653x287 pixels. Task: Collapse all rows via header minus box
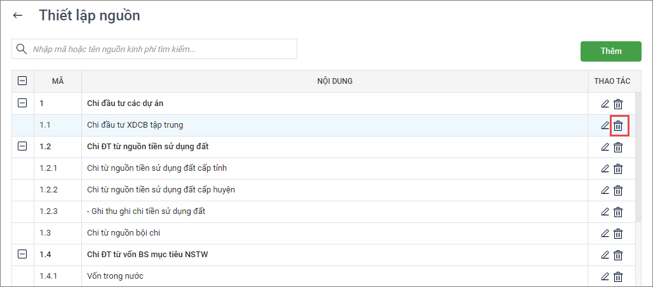22,81
